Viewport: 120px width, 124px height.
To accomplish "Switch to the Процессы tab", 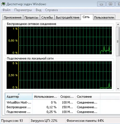I will point(31,18).
